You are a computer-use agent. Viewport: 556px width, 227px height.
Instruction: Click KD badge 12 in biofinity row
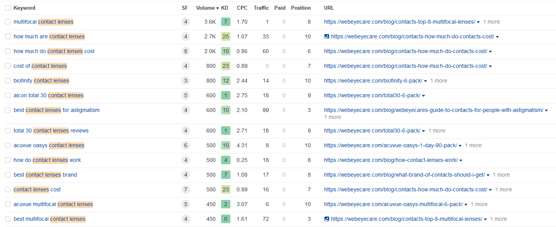225,81
